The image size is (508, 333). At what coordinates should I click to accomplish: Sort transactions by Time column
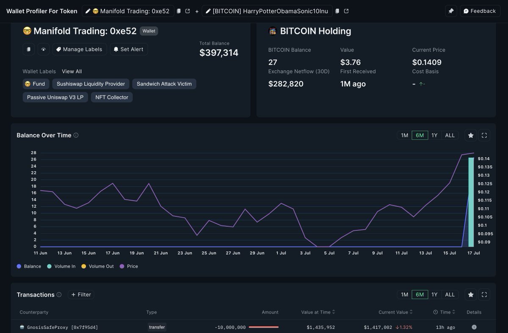444,312
